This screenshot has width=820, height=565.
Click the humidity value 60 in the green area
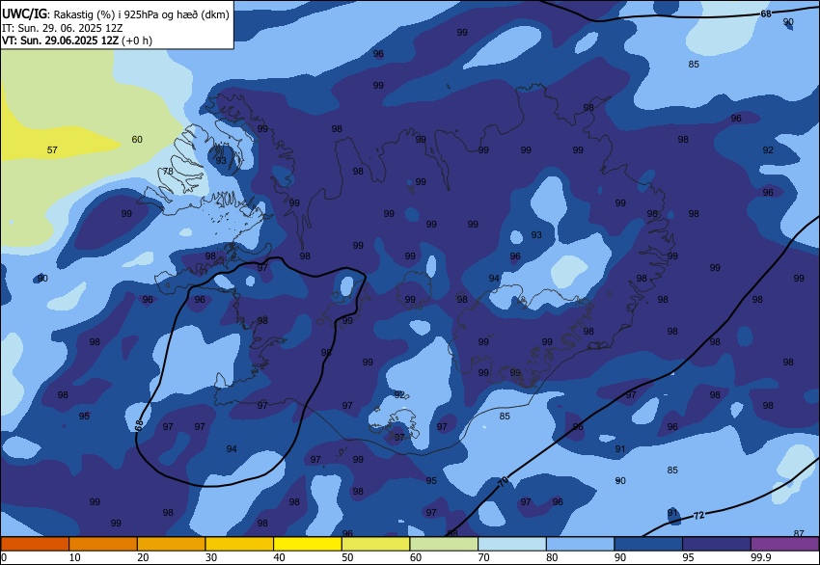point(136,140)
